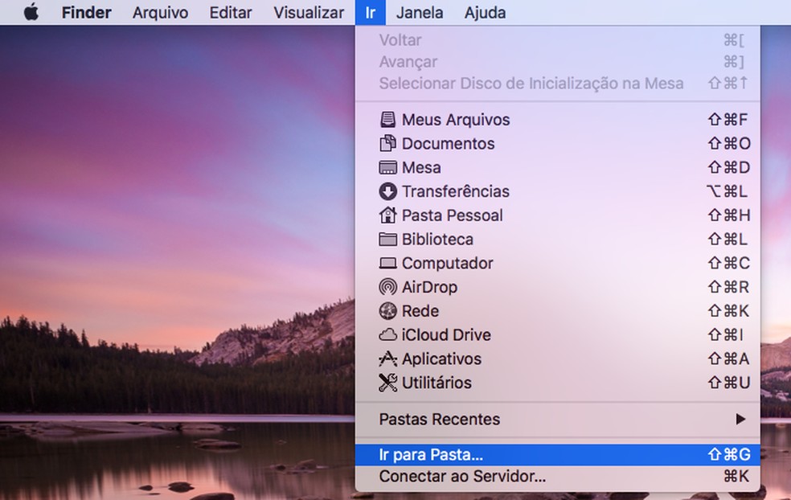Choose Documentos label

(448, 143)
